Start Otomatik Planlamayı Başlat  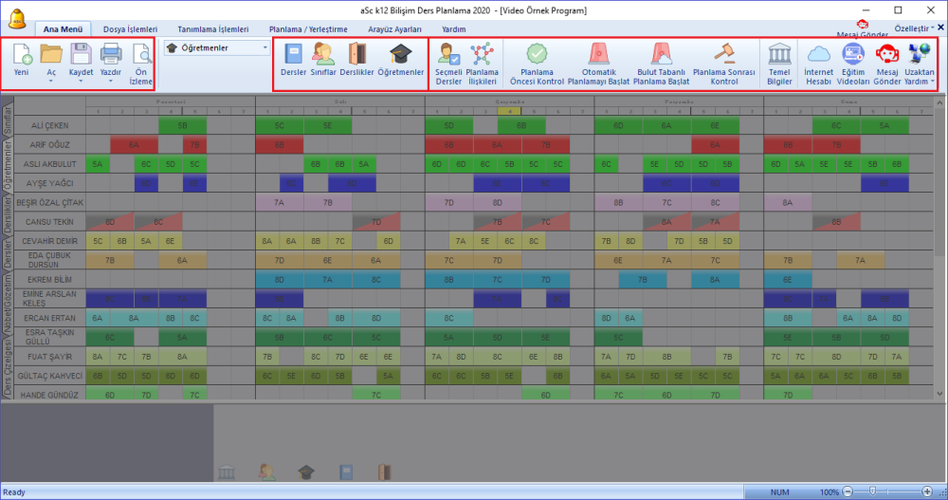pos(598,65)
